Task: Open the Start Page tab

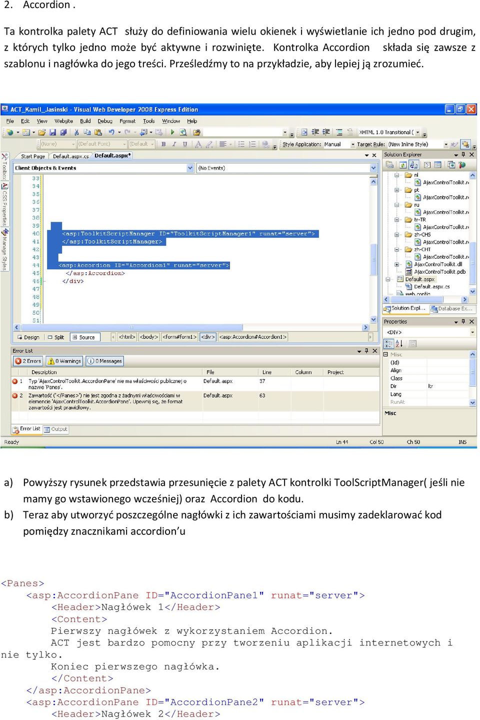Action: point(33,156)
